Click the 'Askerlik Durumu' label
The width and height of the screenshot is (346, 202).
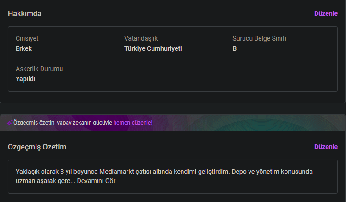point(39,69)
